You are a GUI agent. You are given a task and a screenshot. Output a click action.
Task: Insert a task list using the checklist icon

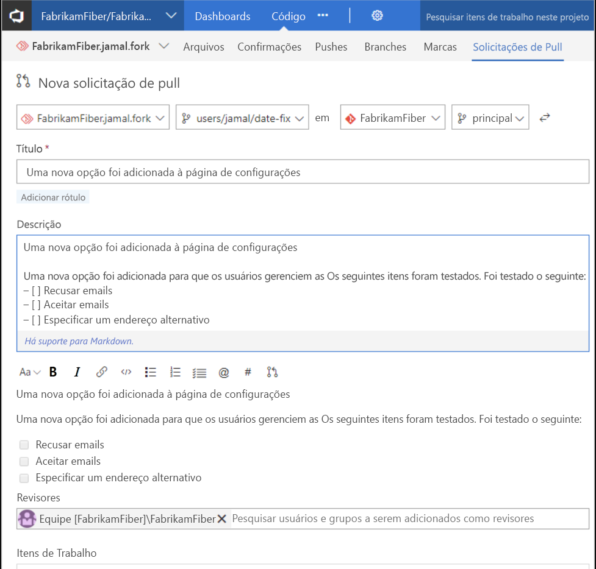[199, 372]
